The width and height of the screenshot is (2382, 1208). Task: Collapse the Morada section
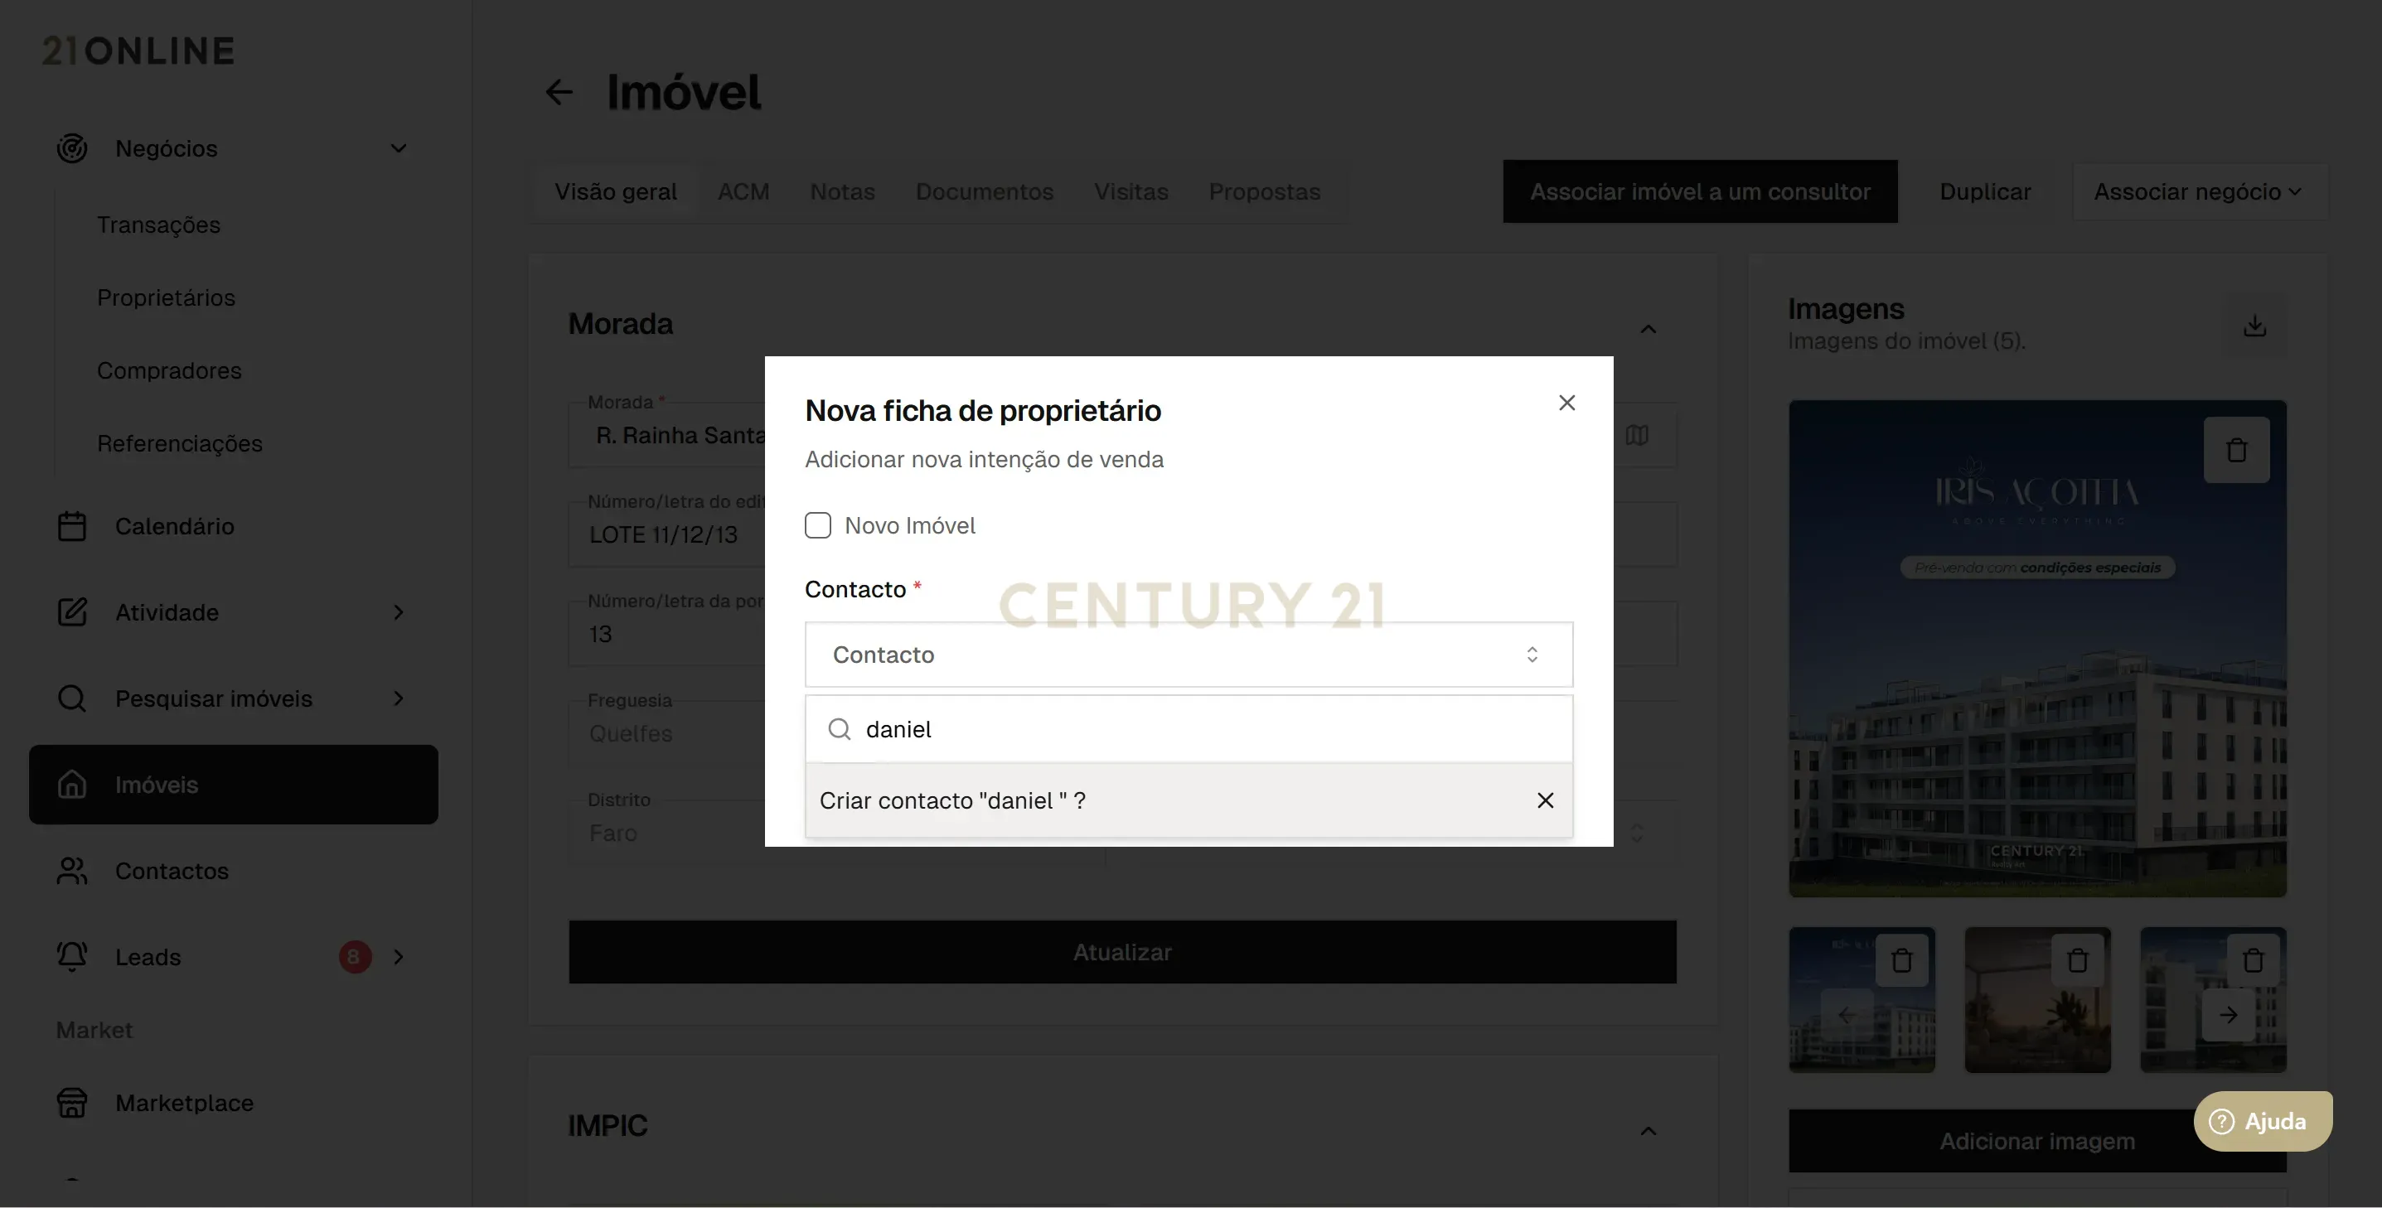coord(1648,329)
